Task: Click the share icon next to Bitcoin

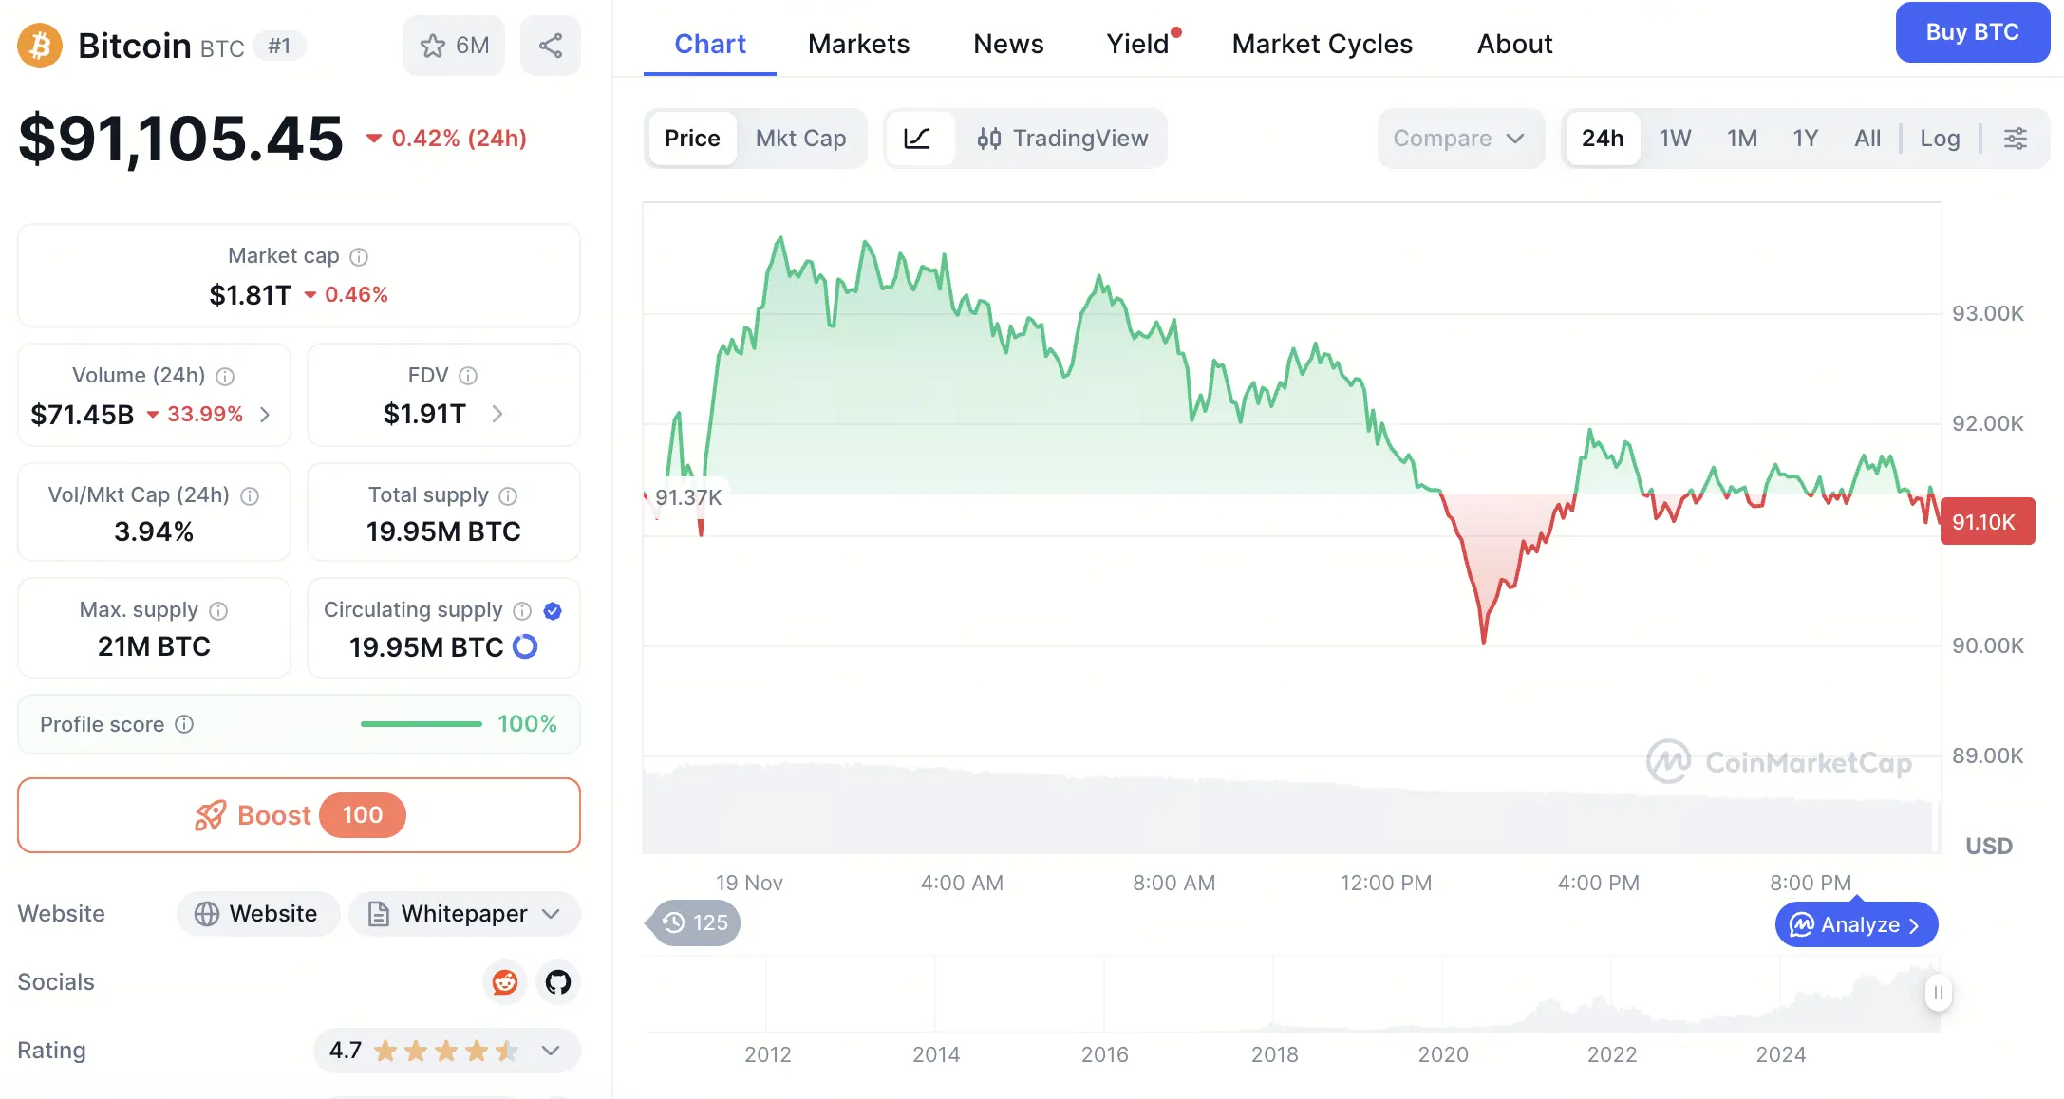Action: click(x=551, y=46)
